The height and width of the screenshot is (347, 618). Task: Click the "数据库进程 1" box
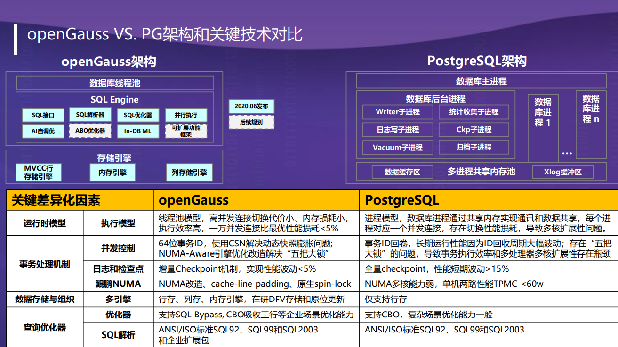coord(543,128)
